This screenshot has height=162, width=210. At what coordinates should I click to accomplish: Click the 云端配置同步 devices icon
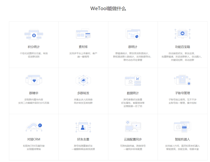(133, 126)
